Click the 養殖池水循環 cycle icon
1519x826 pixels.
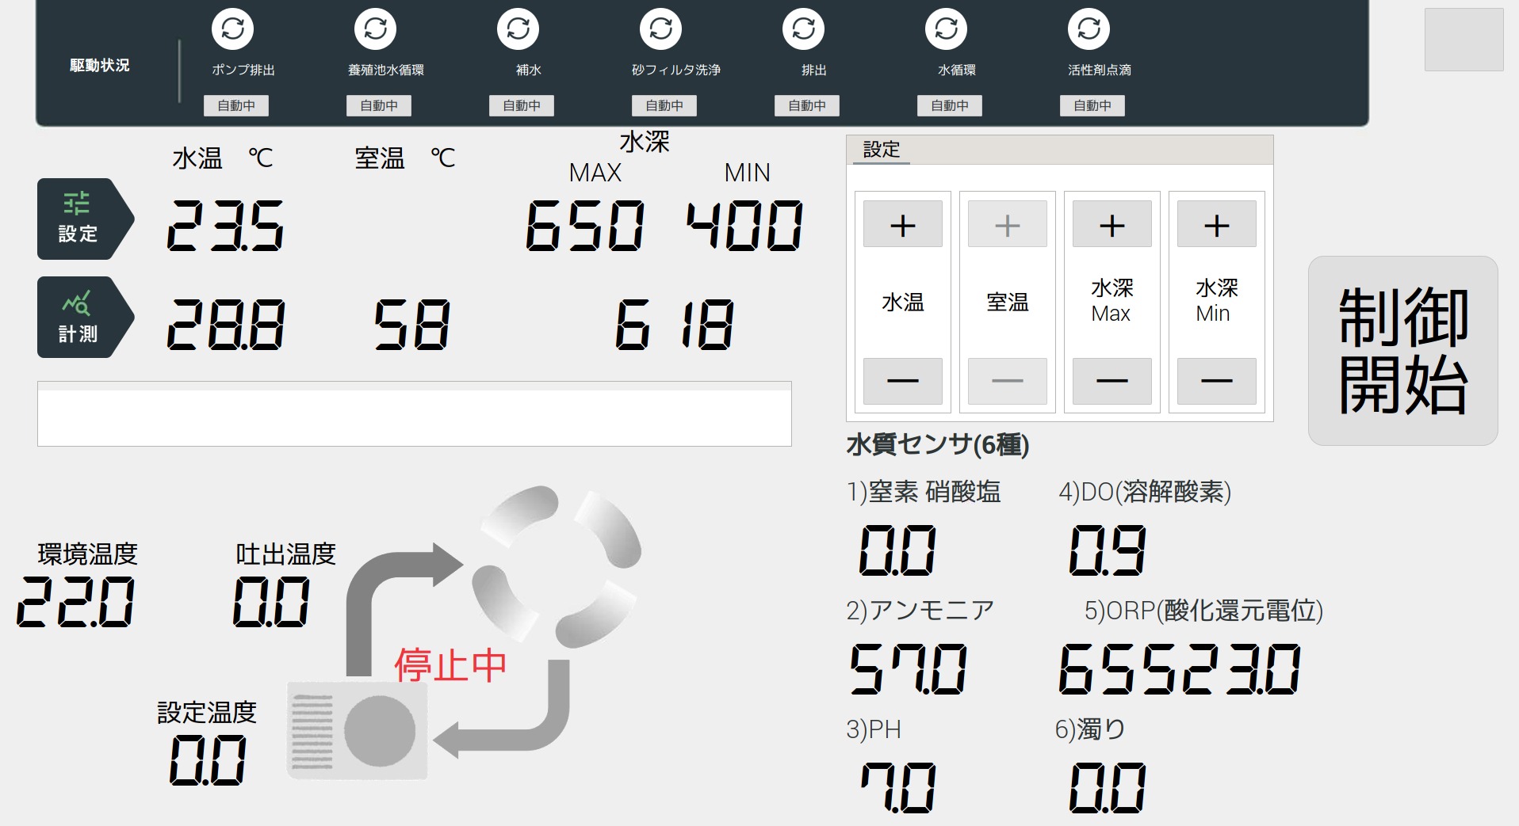coord(375,29)
